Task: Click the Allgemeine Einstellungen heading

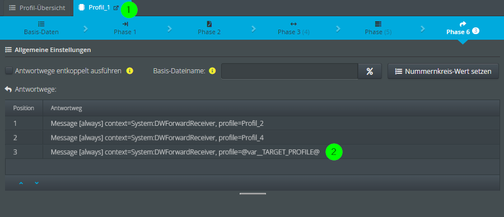Action: click(x=53, y=50)
